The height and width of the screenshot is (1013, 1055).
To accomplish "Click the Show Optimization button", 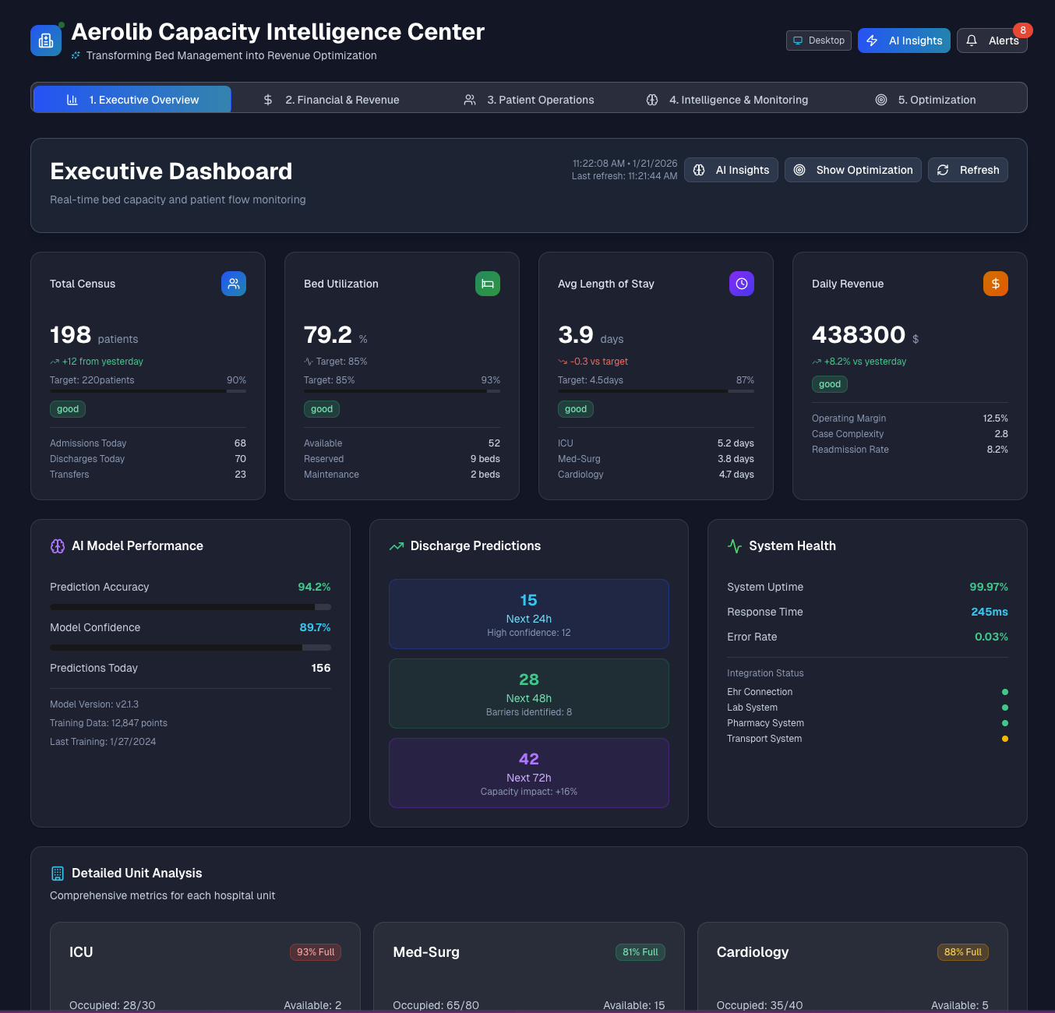I will pos(852,170).
